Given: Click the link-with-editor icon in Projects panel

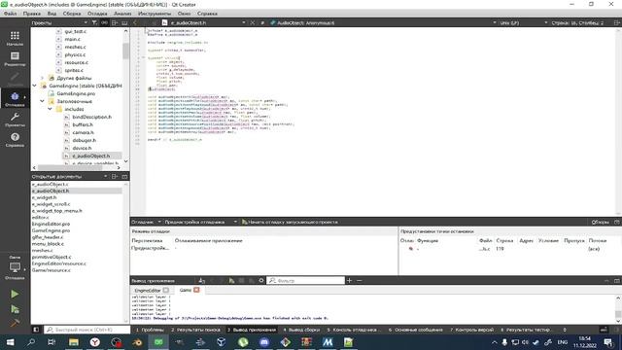Looking at the screenshot, I should (104, 22).
